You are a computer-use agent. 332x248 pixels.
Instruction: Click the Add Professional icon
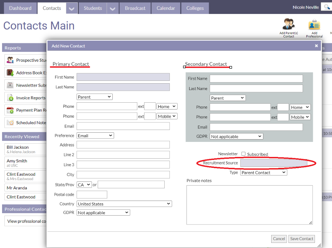coord(314,25)
